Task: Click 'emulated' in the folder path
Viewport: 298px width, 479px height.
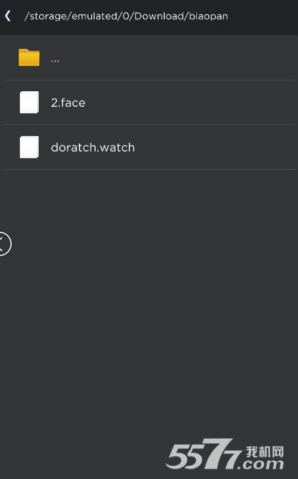Action: 95,16
